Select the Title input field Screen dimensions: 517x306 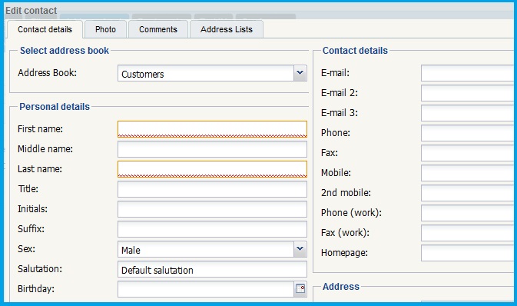(x=212, y=189)
